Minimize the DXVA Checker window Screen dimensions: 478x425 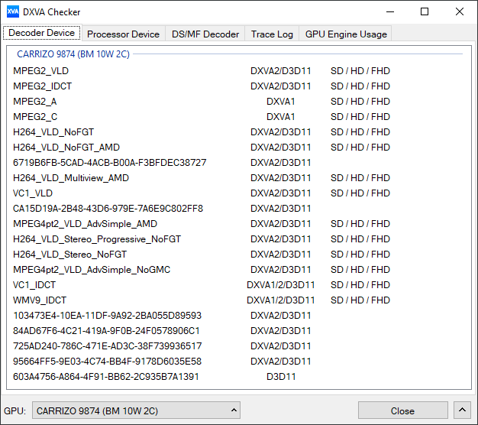[389, 12]
